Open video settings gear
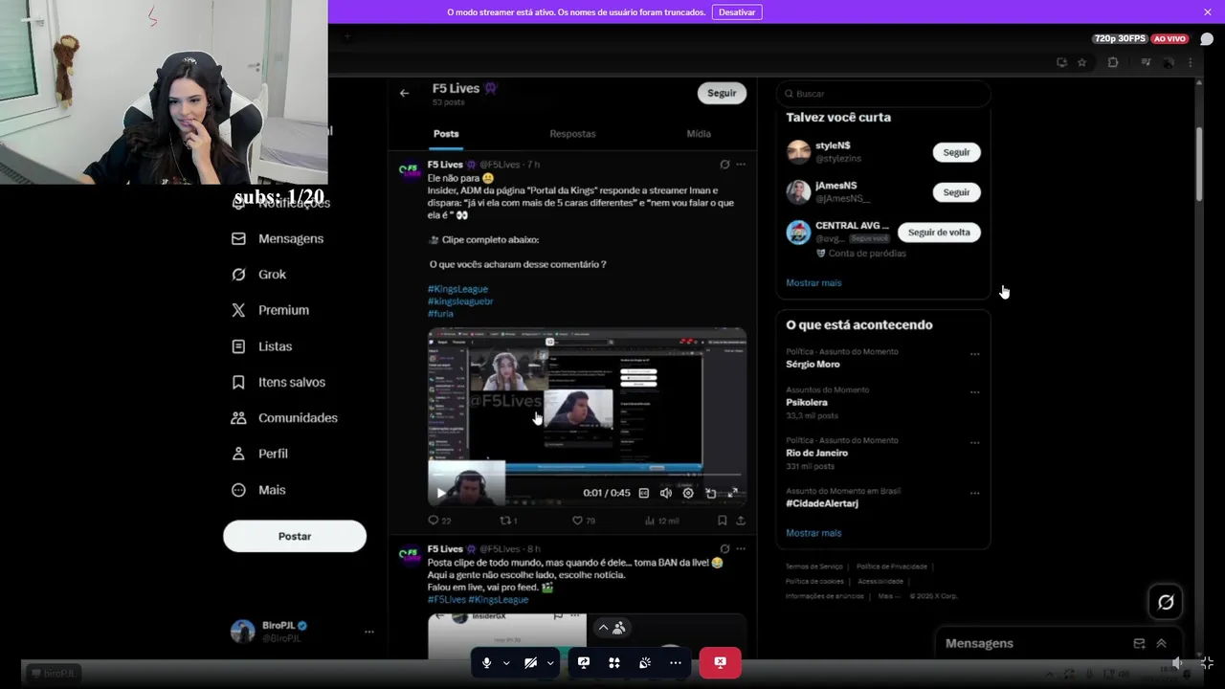1225x689 pixels. coord(688,493)
